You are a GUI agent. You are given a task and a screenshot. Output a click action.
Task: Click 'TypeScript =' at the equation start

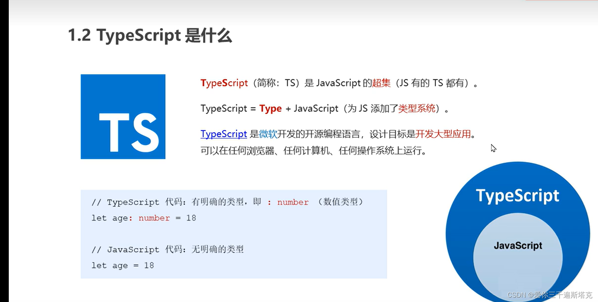(228, 109)
